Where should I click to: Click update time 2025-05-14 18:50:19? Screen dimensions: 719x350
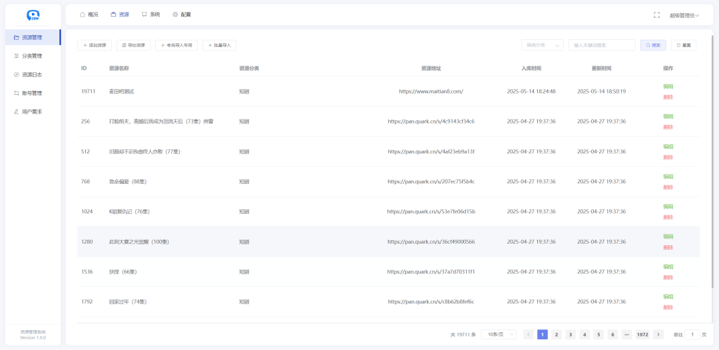tap(601, 92)
